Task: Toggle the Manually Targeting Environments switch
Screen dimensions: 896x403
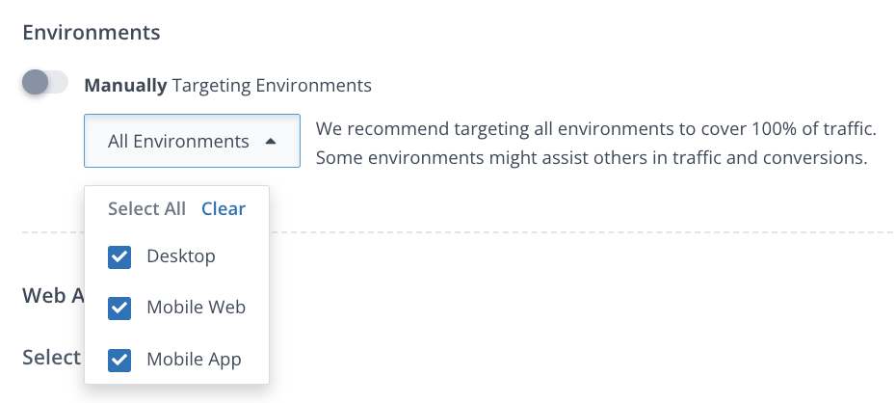Action: click(45, 84)
